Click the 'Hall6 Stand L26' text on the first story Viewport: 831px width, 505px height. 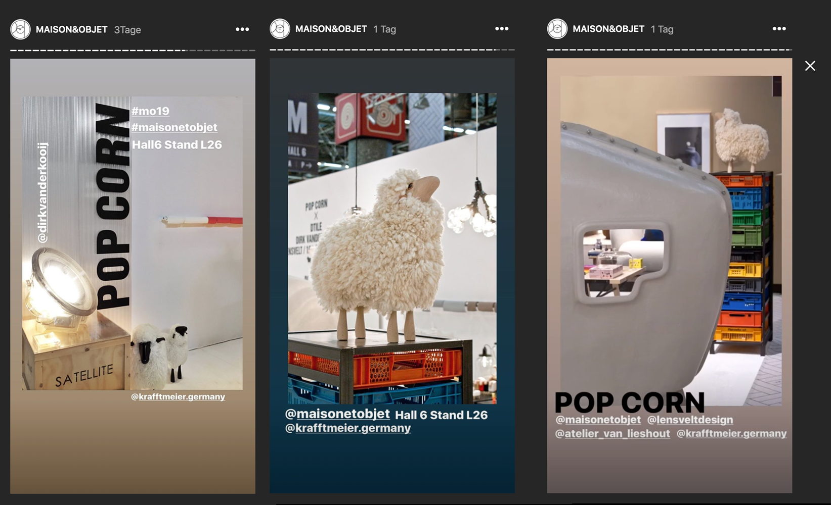177,145
